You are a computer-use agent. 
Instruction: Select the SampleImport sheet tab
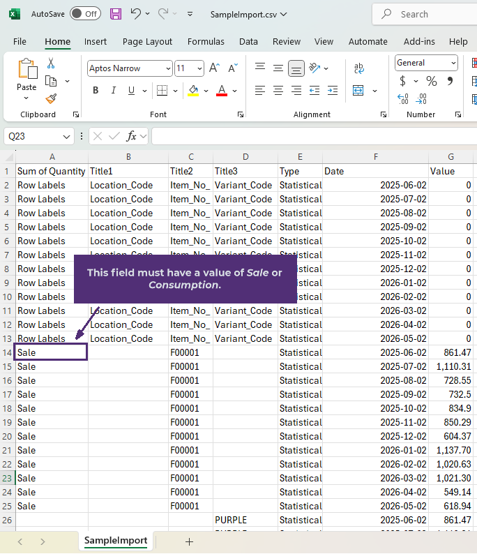pyautogui.click(x=116, y=541)
